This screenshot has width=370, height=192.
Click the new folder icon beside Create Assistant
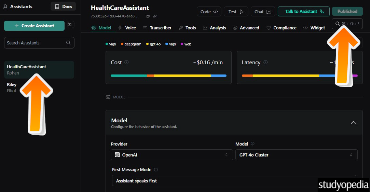tap(70, 24)
